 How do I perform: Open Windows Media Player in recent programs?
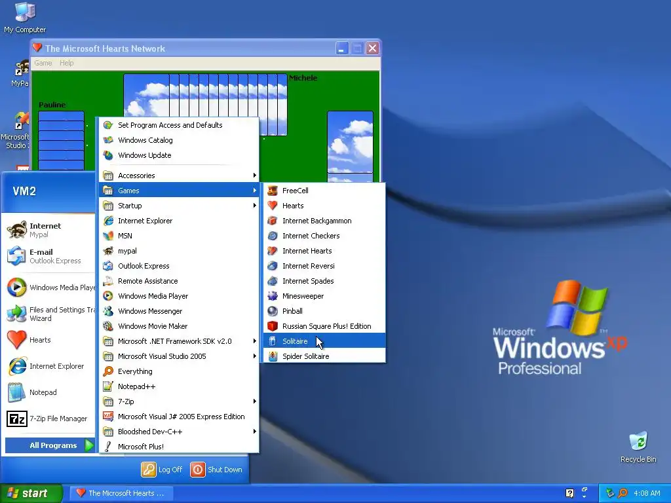50,287
